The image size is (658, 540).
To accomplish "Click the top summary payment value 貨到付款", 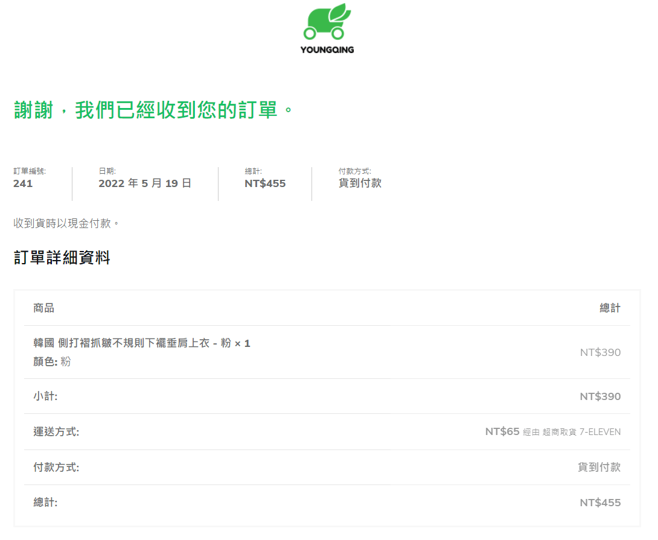I will pos(360,183).
